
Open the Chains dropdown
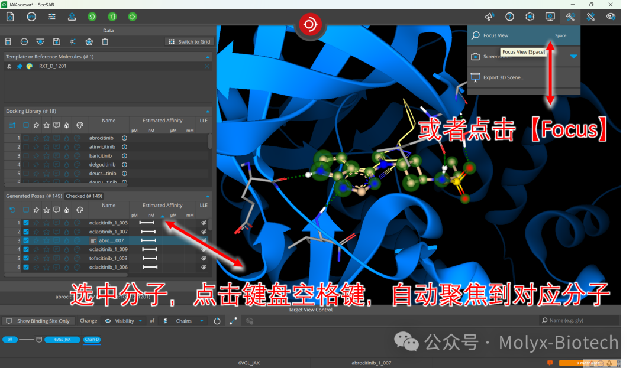183,321
